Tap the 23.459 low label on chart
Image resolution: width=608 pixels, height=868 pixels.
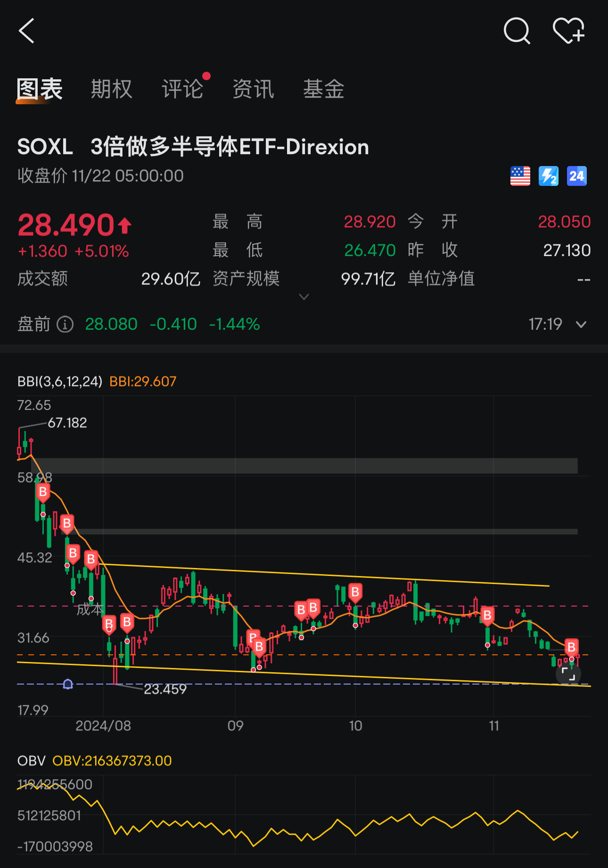point(165,689)
